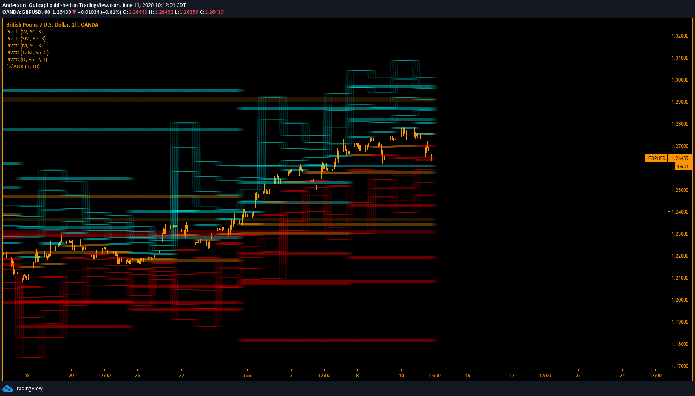Select the British Pound / U.S. Dollar title

coord(52,24)
